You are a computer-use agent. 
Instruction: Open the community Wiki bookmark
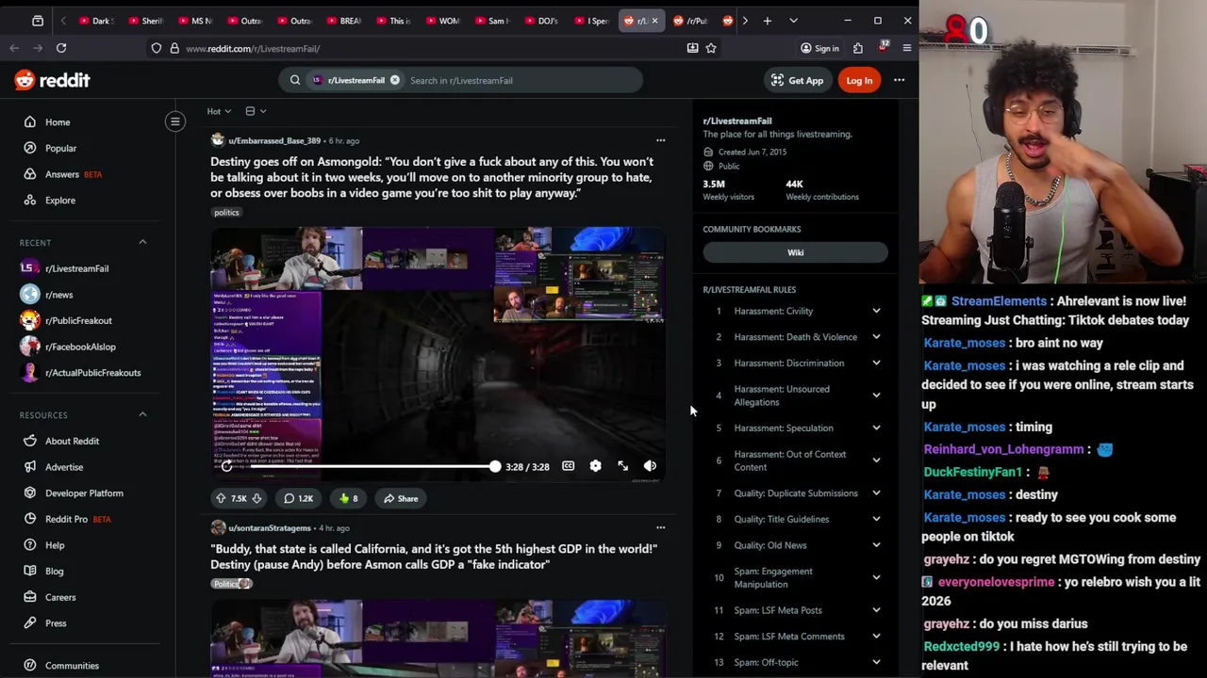pyautogui.click(x=795, y=252)
